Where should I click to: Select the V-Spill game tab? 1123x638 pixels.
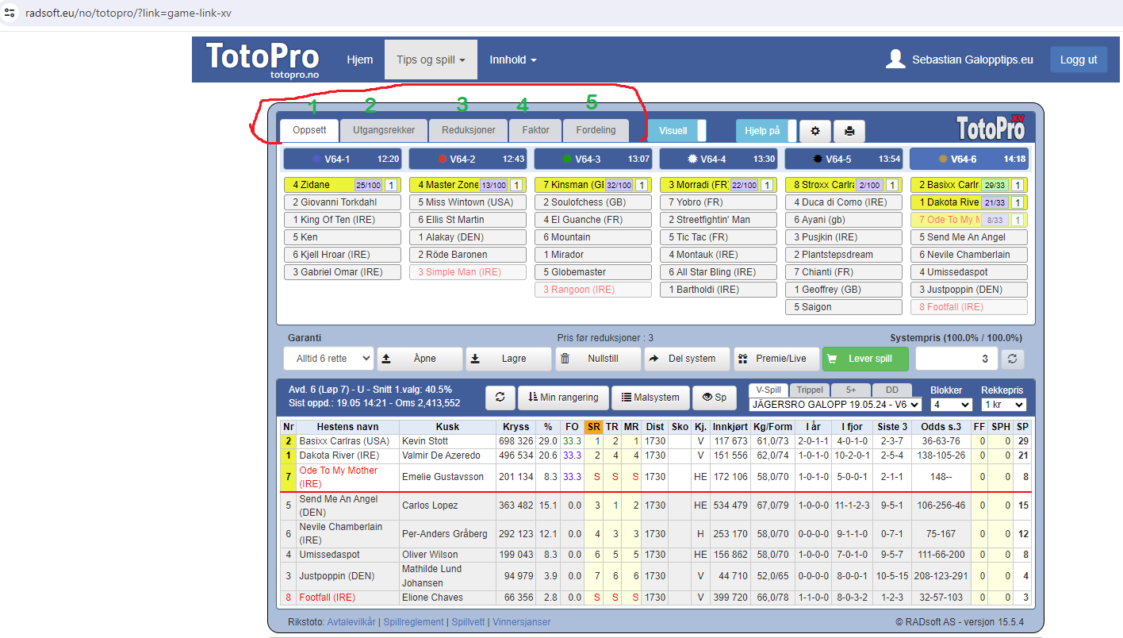(x=768, y=390)
